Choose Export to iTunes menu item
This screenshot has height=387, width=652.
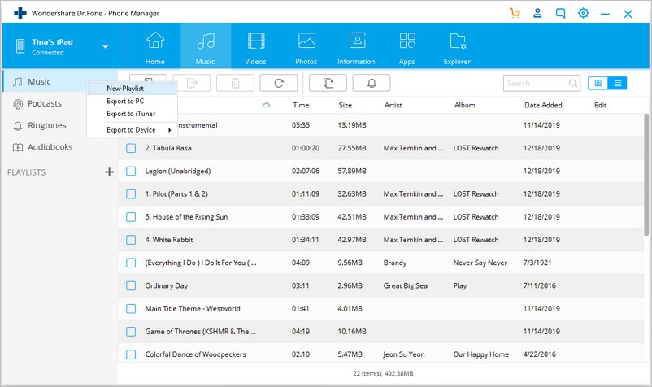tap(133, 114)
